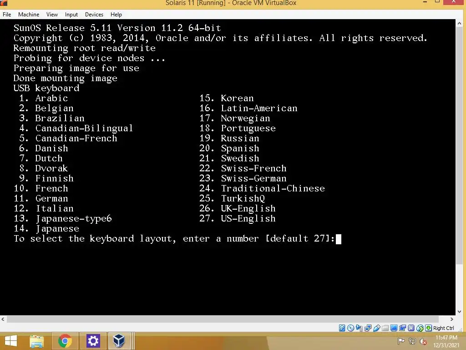Click the '13. Japanese-type6' option text
This screenshot has height=350, width=466.
pos(63,219)
